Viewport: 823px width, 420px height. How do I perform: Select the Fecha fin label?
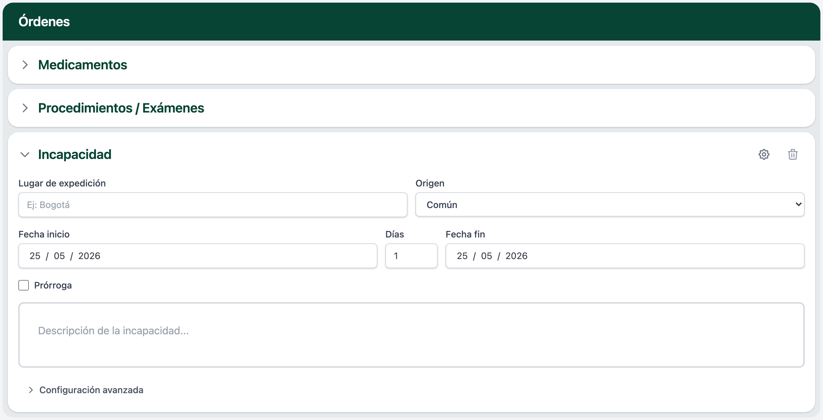pyautogui.click(x=465, y=234)
